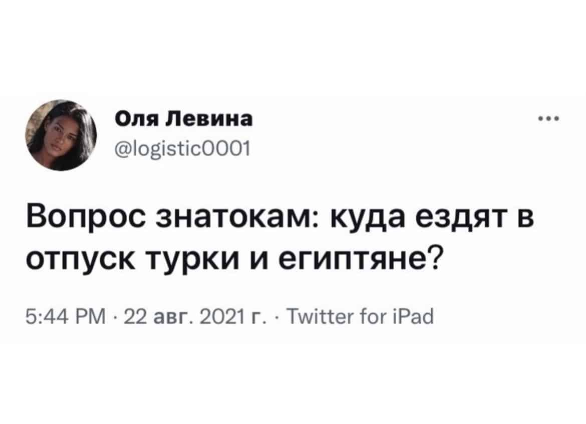This screenshot has height=424, width=586.
Task: Click the year 2021 in the tweet date
Action: (220, 317)
